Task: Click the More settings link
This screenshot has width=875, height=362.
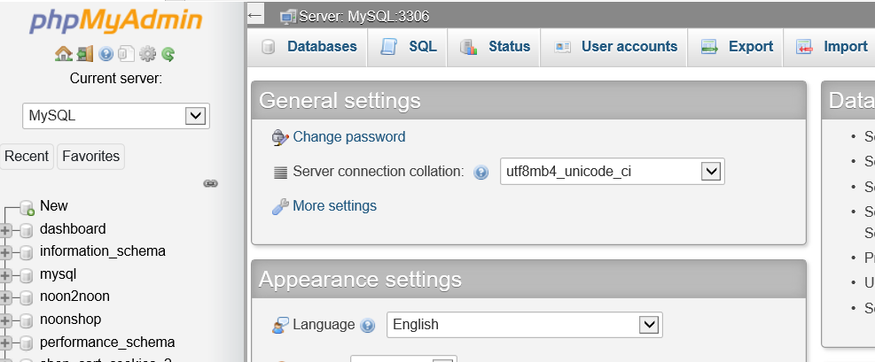Action: pyautogui.click(x=335, y=206)
